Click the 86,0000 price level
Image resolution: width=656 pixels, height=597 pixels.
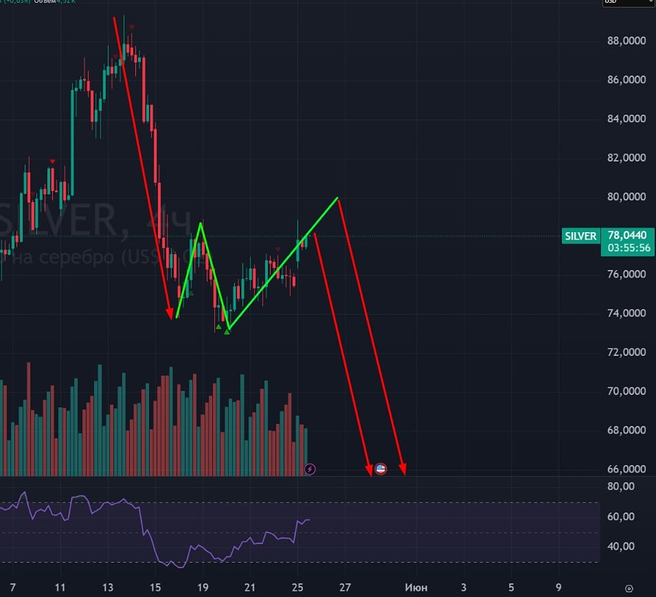click(626, 80)
